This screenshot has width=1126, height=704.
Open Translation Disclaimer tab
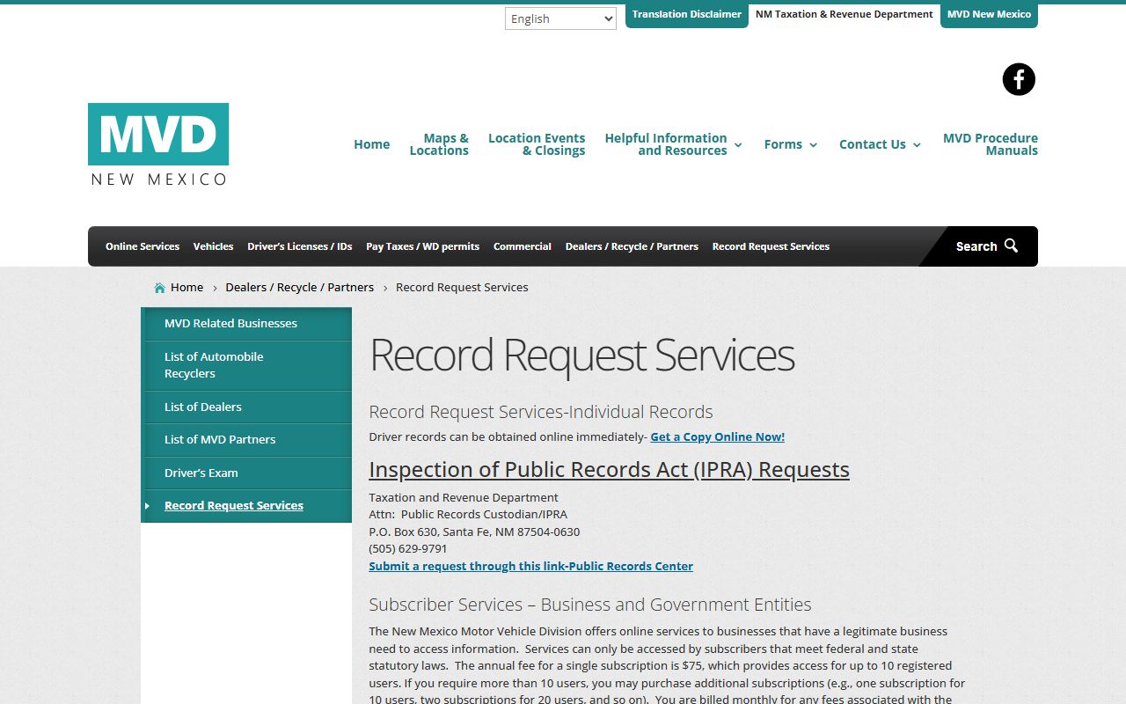686,15
